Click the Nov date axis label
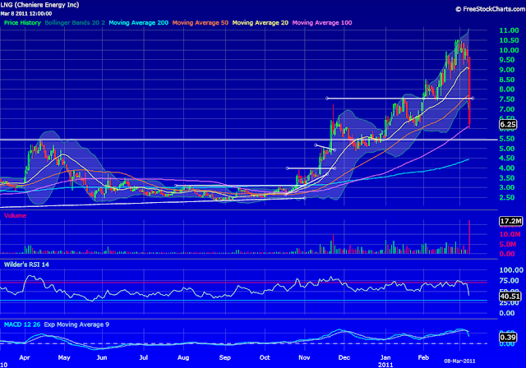 [x=304, y=357]
